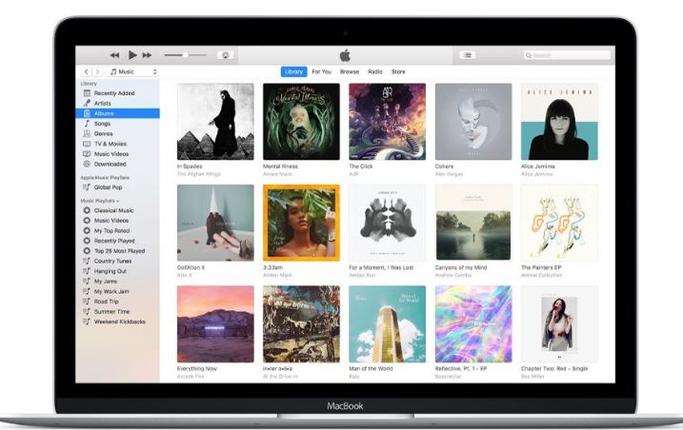Open the Mental Illness album cover
Viewport: 683px width, 430px height.
(301, 122)
